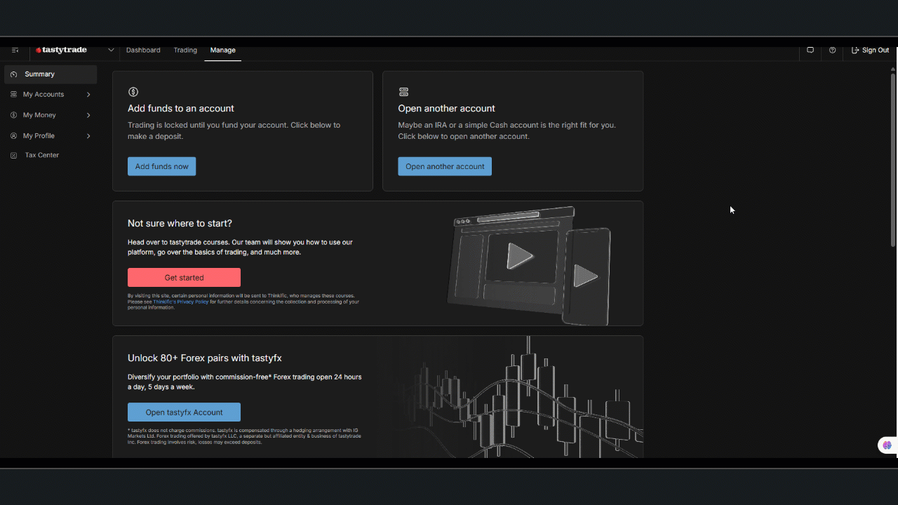Collapse the sidebar with the menu icon
This screenshot has width=898, height=505.
15,50
